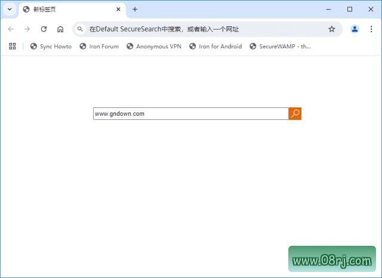This screenshot has width=382, height=278.
Task: Select the 新标签页 tab
Action: tap(72, 10)
